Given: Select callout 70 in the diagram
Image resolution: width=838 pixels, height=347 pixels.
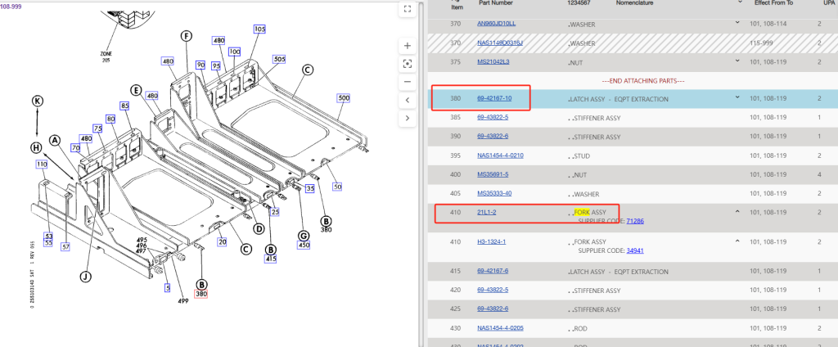Looking at the screenshot, I should (75, 147).
